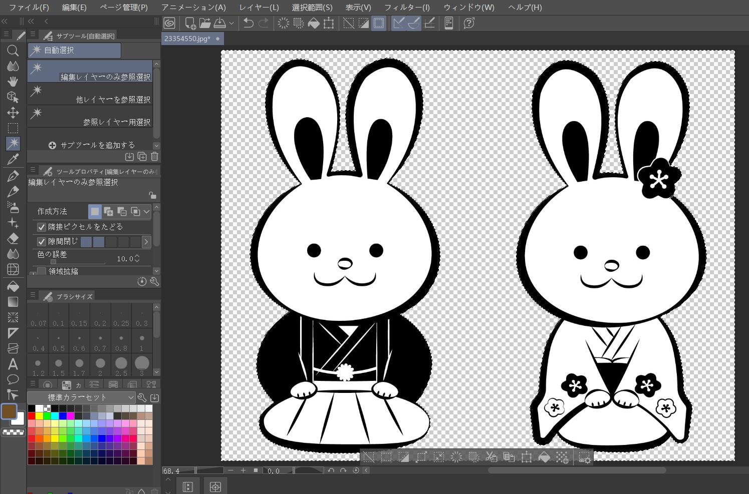Select the Hand move tool
This screenshot has width=749, height=494.
(x=13, y=81)
